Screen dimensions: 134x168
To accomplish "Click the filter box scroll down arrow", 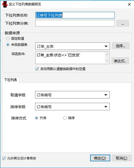I will click(107, 61).
